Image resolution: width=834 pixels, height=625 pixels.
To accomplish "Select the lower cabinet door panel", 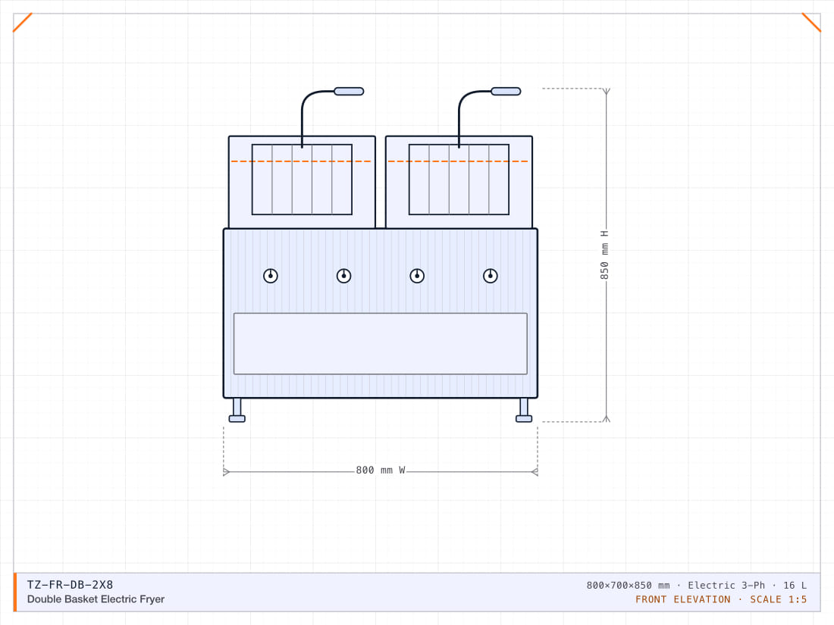I will pyautogui.click(x=381, y=344).
